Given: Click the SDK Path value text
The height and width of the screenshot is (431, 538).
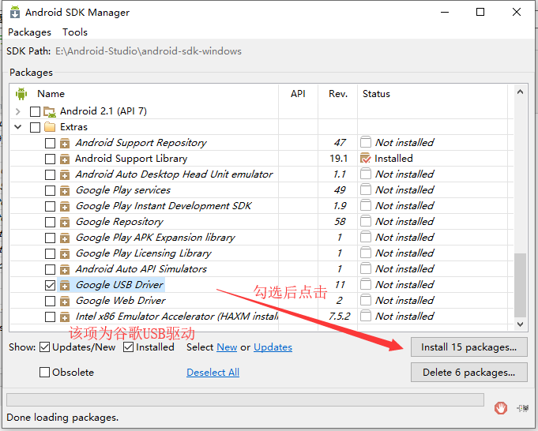Looking at the screenshot, I should pyautogui.click(x=149, y=51).
